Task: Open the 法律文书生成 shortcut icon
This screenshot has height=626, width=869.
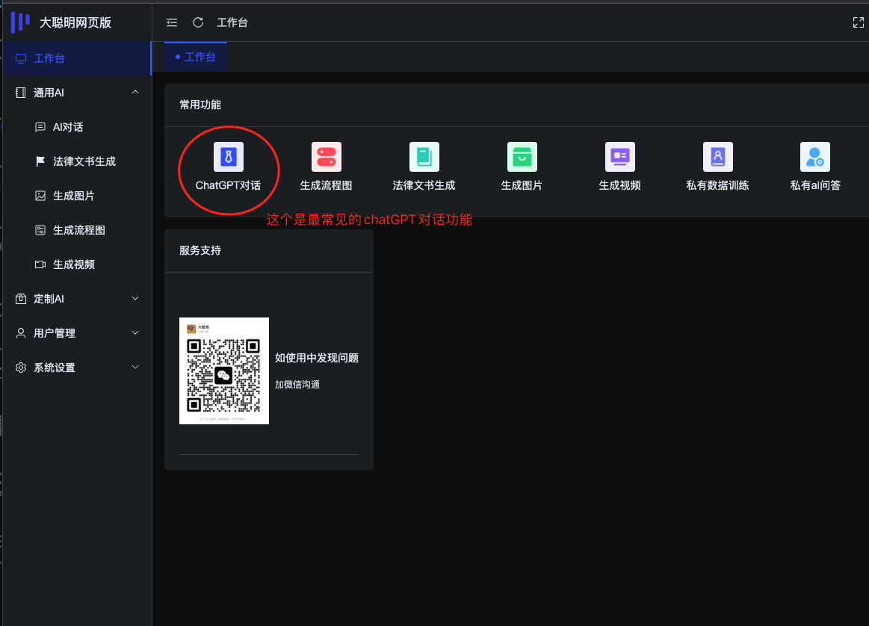Action: coord(424,157)
